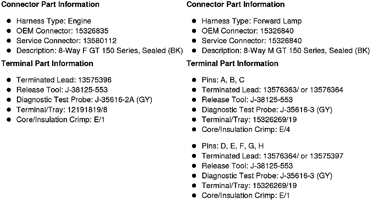This screenshot has height=201, width=378.
Task: Click the bullet beside Harness Type: Forward Lamp
Action: coord(194,21)
